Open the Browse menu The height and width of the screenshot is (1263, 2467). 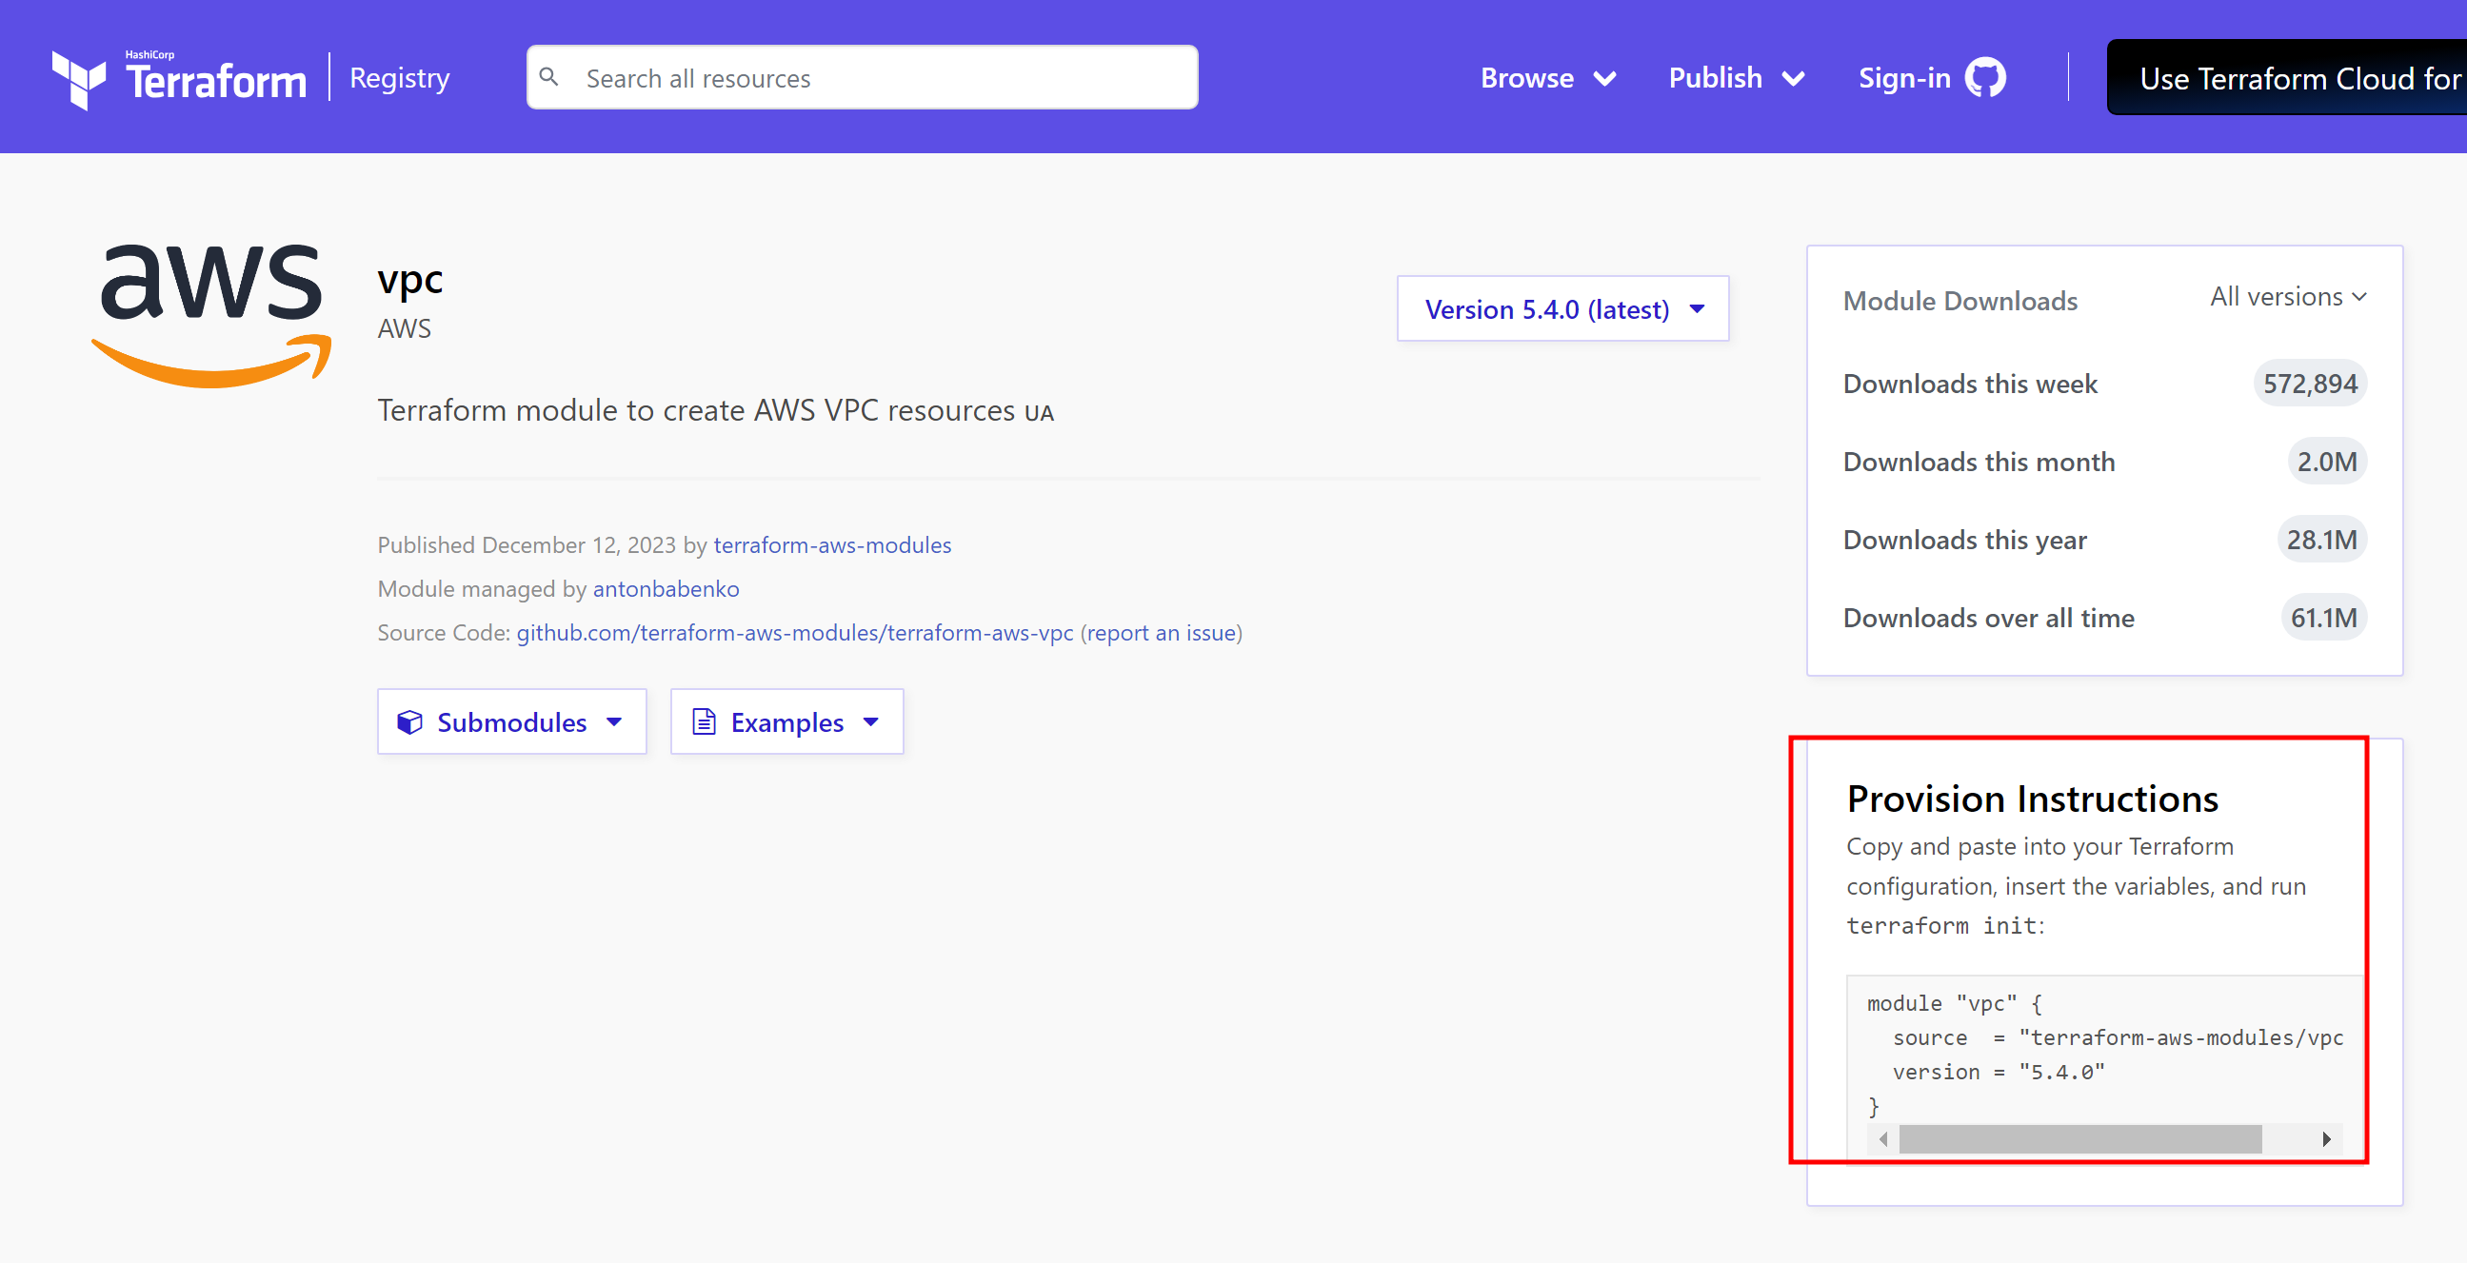coord(1546,77)
